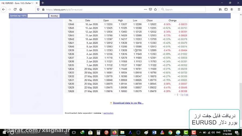Open Google Chrome from taskbar

(x=170, y=133)
